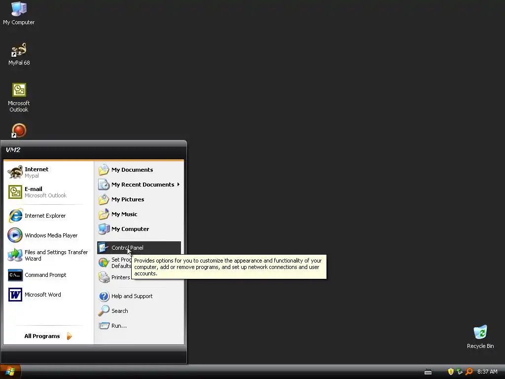Click the Internet Explorer icon in Start menu
This screenshot has width=505, height=379.
tap(15, 216)
